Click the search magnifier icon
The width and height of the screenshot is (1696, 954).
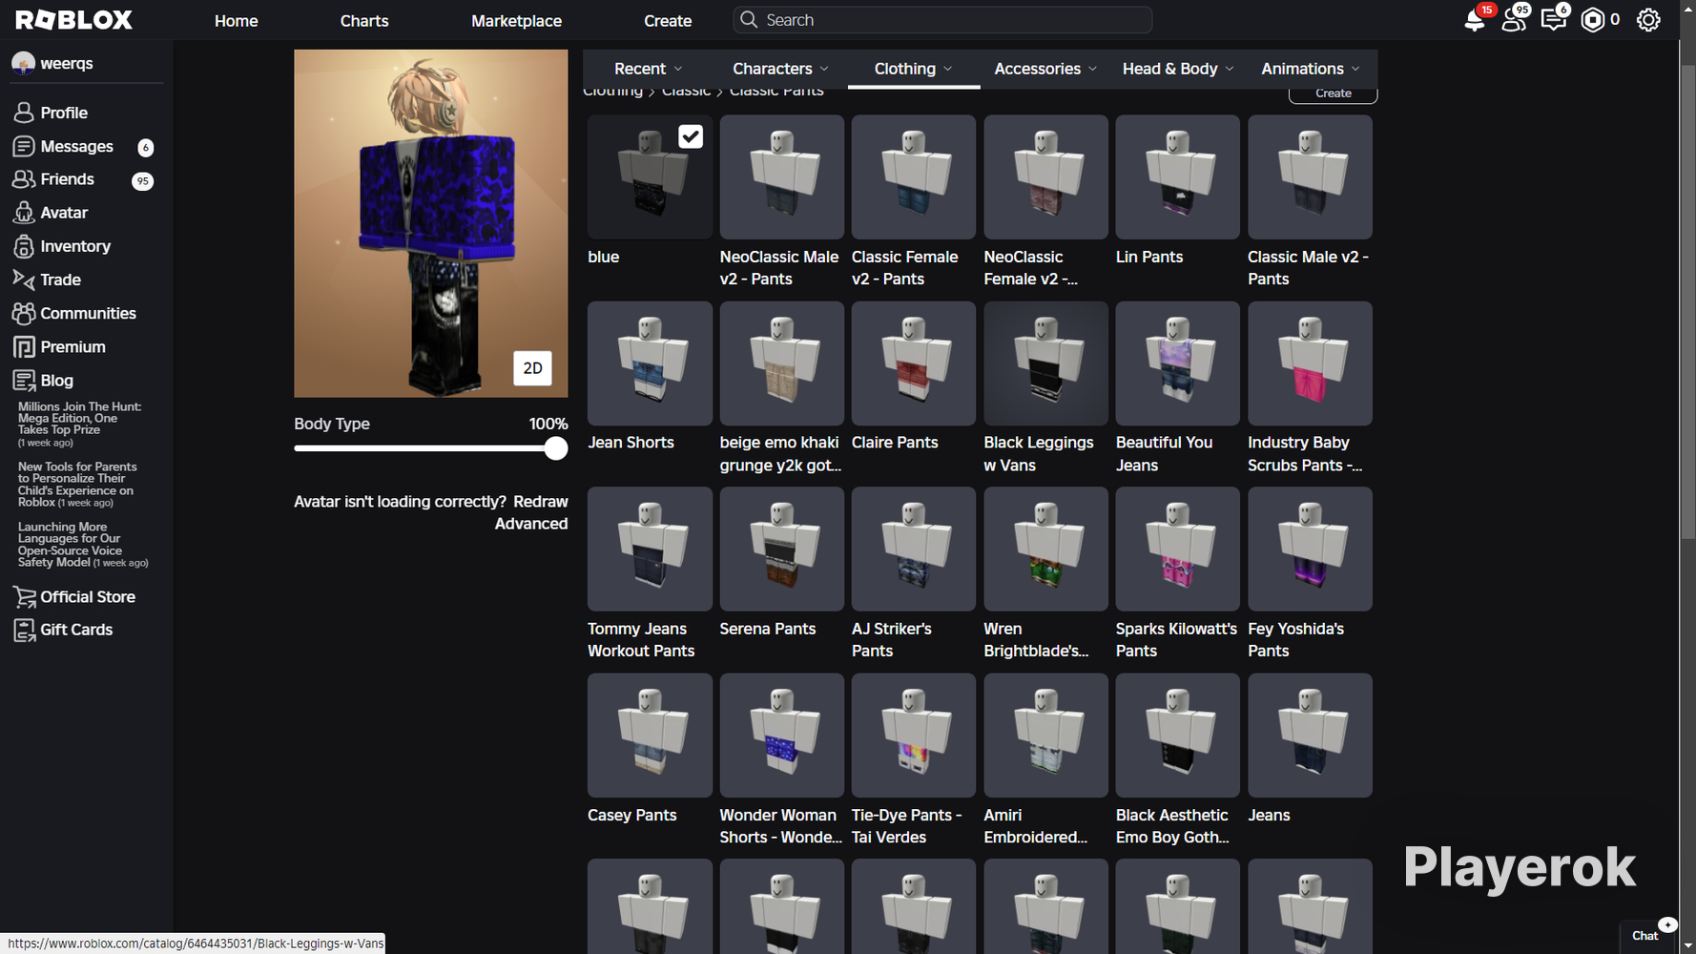tap(749, 20)
